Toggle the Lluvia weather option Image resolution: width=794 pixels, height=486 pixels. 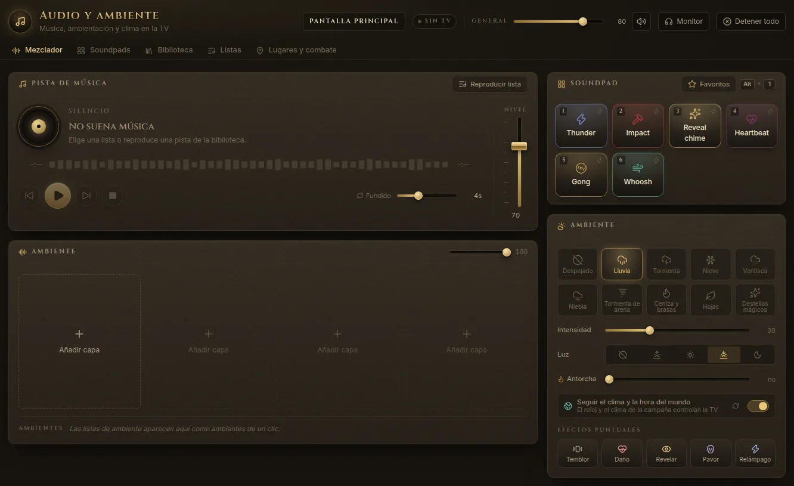622,264
